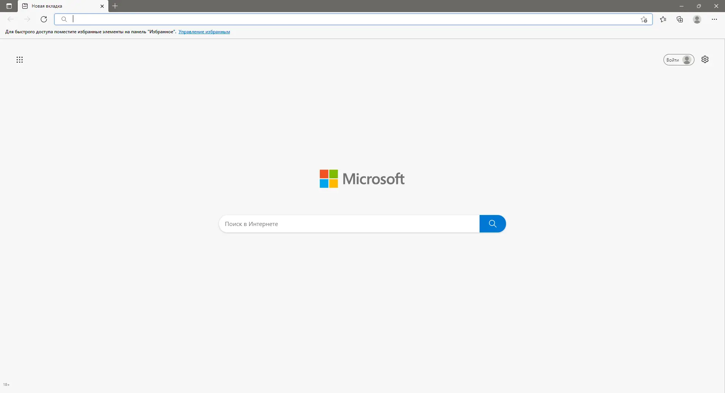This screenshot has height=393, width=725.
Task: Minimize the browser window
Action: (x=682, y=6)
